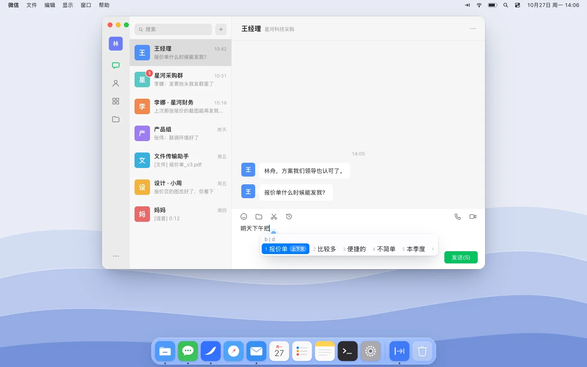Screen dimensions: 587x367
Task: Open the 窗口 menu
Action: tap(86, 5)
